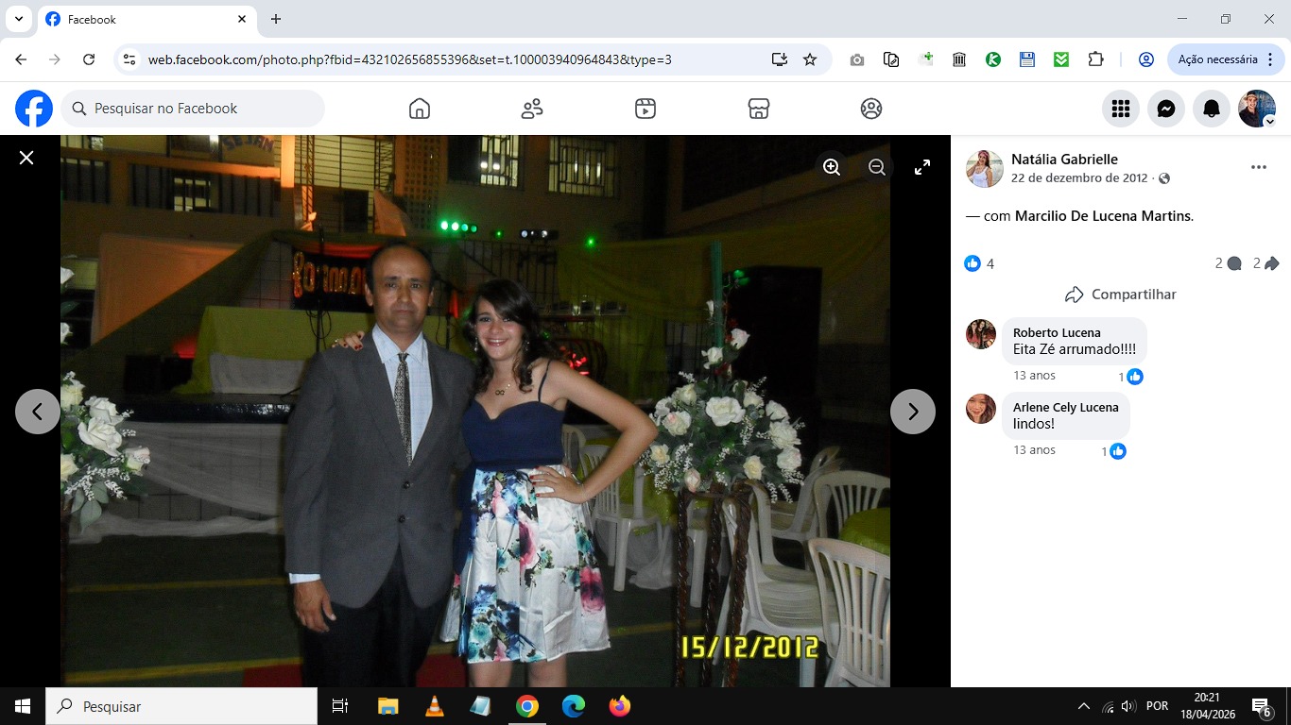The height and width of the screenshot is (725, 1291).
Task: Open the Reels video tab
Action: 645,109
